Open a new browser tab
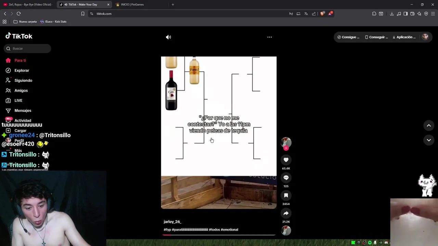This screenshot has height=246, width=438. pyautogui.click(x=173, y=4)
